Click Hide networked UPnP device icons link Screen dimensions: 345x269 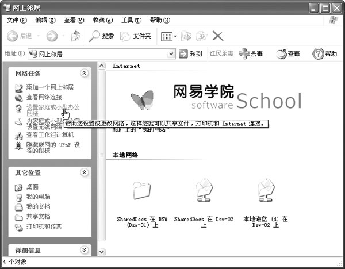53,148
